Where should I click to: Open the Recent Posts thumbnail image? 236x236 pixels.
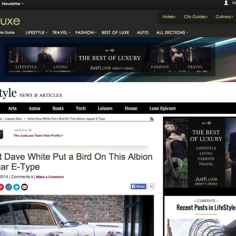point(201,227)
